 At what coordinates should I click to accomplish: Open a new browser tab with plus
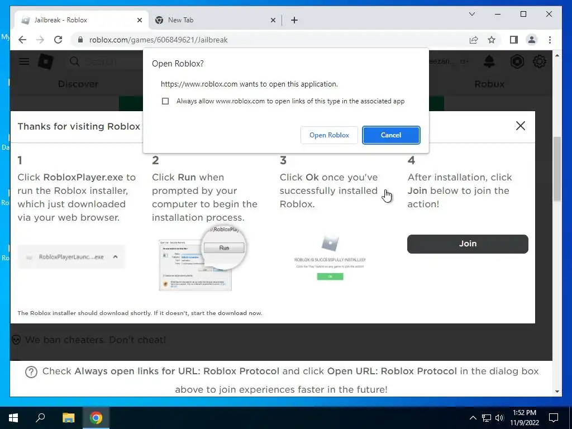pyautogui.click(x=294, y=20)
